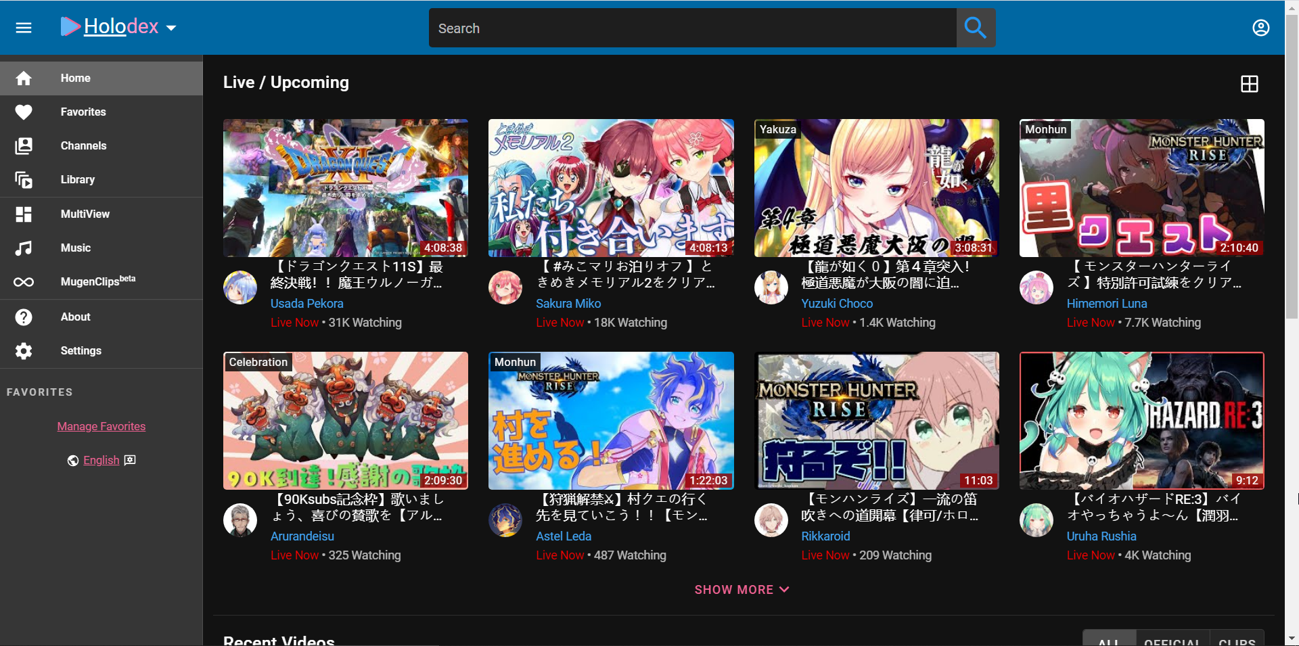This screenshot has width=1299, height=646.
Task: Click the Astel Leda channel name
Action: [x=564, y=536]
